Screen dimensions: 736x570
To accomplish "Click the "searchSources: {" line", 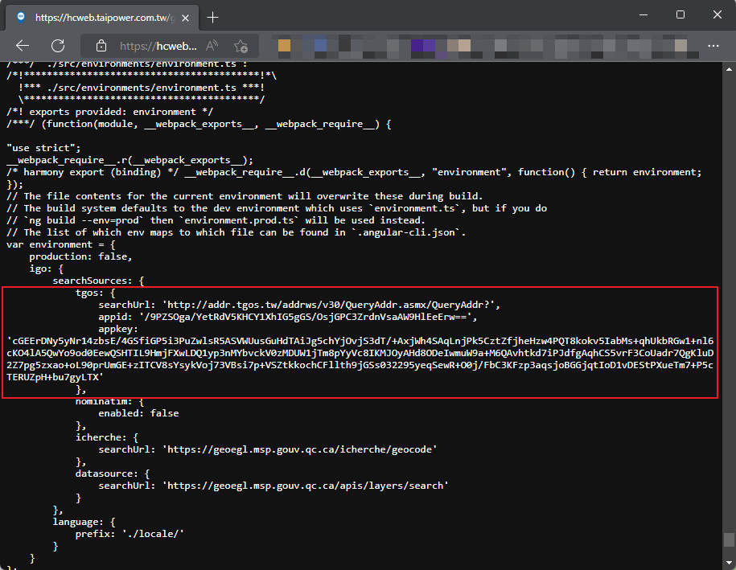I will pos(98,281).
